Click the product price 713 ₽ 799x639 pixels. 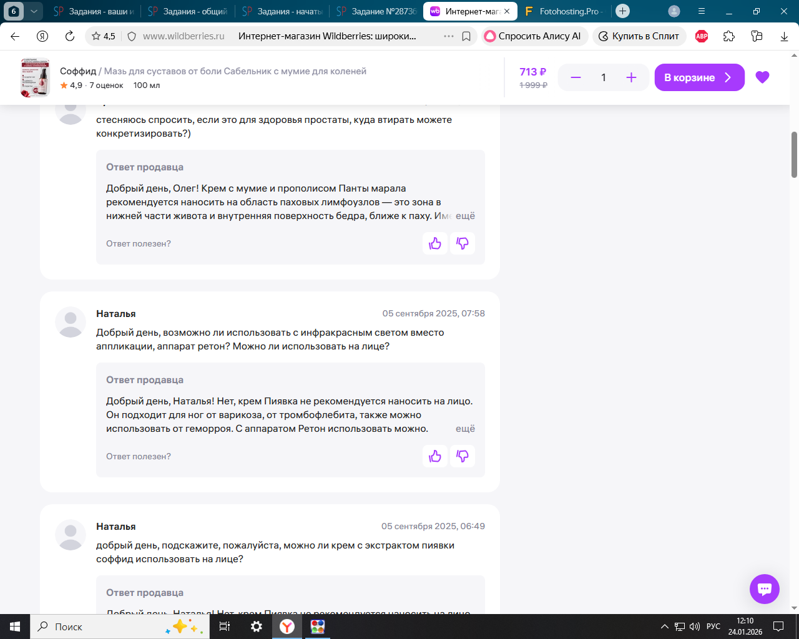tap(533, 72)
